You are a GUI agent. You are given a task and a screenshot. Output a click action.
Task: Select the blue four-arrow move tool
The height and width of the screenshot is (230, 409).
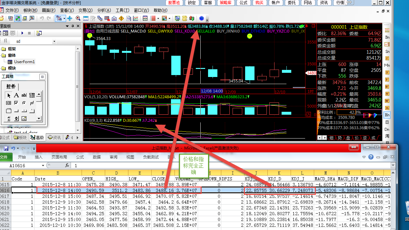(70, 18)
